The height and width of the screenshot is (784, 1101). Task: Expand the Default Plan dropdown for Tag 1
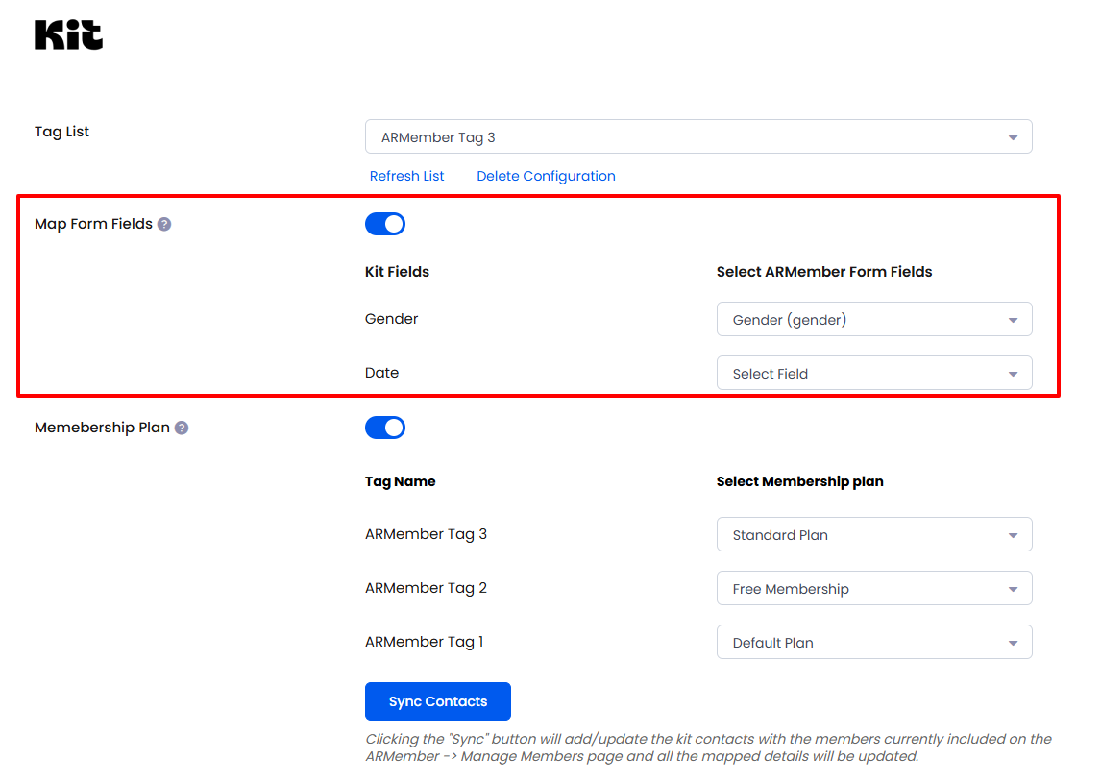[x=874, y=642]
